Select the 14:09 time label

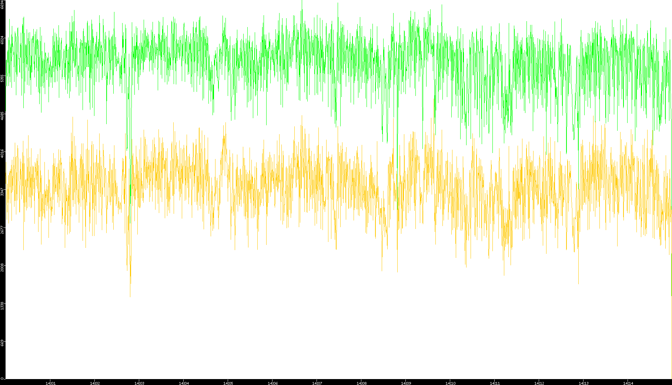click(x=406, y=383)
